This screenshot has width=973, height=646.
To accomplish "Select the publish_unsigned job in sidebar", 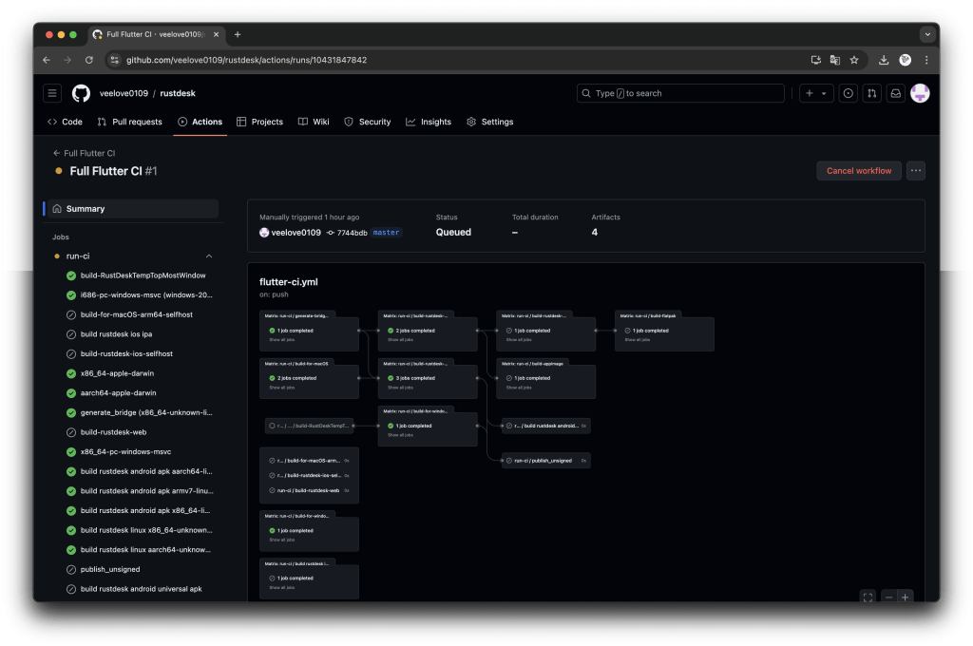I will point(110,569).
